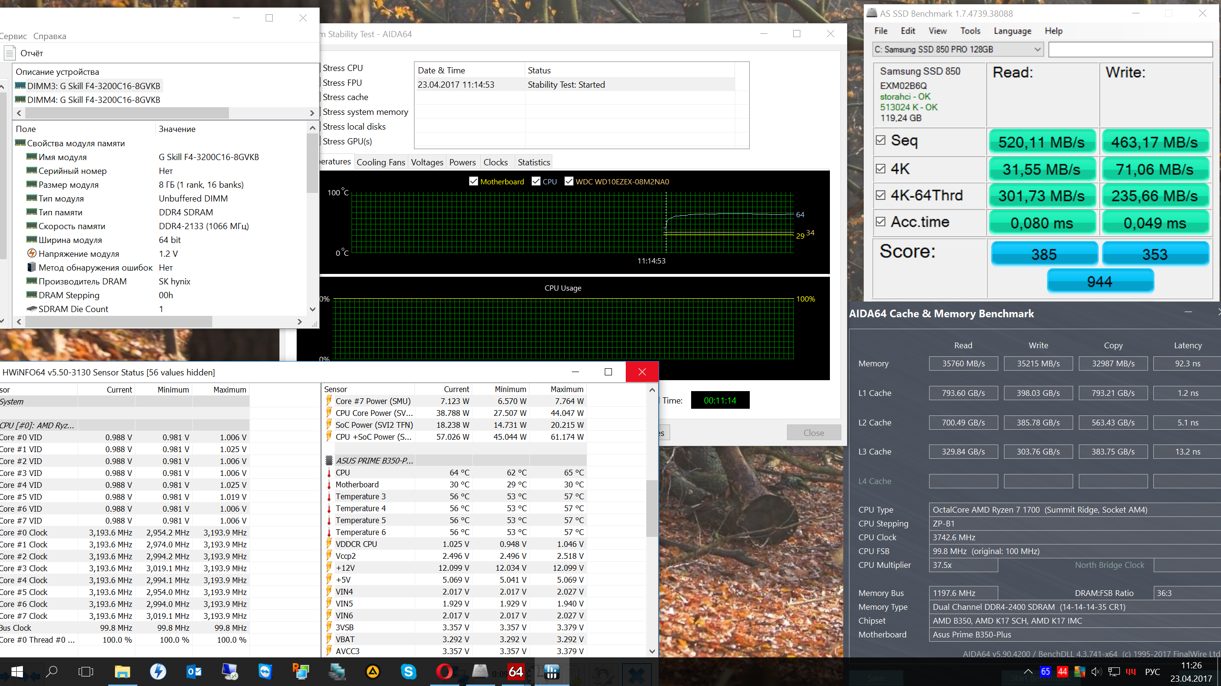
Task: Click the horizontal scrollbar under device list
Action: pos(127,113)
